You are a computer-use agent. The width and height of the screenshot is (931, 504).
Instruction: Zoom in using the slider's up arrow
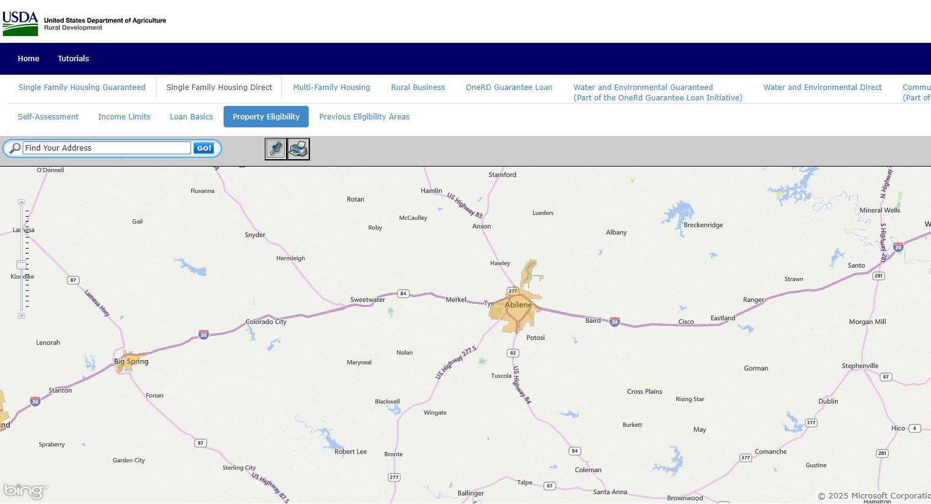(21, 201)
